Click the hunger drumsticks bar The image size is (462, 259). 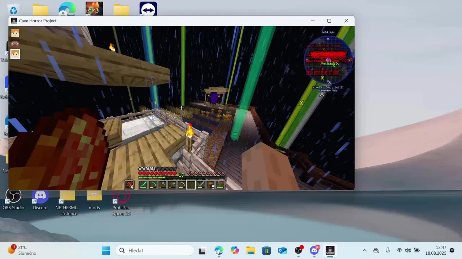206,174
